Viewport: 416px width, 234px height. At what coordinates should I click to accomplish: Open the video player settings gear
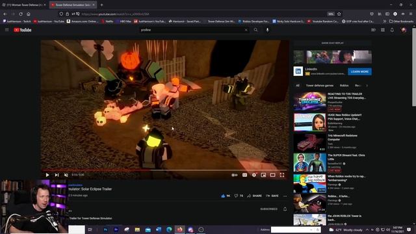pos(254,175)
